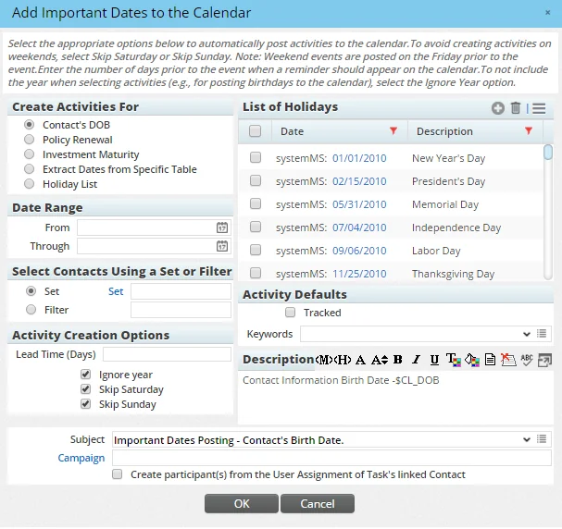Image resolution: width=562 pixels, height=529 pixels.
Task: Open the 09/06/2010 holiday date link
Action: tap(359, 251)
